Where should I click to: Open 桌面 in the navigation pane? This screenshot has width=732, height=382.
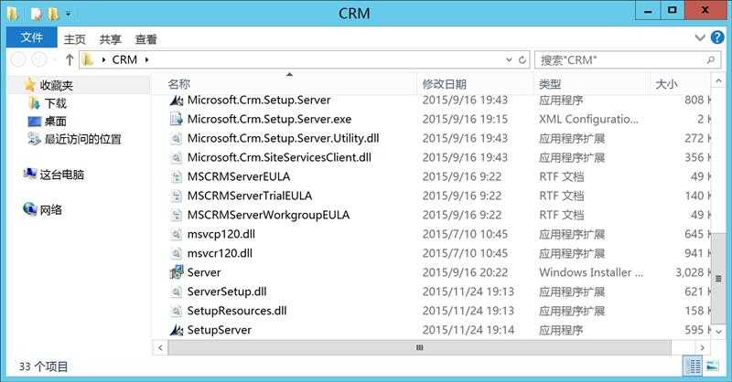tap(55, 122)
